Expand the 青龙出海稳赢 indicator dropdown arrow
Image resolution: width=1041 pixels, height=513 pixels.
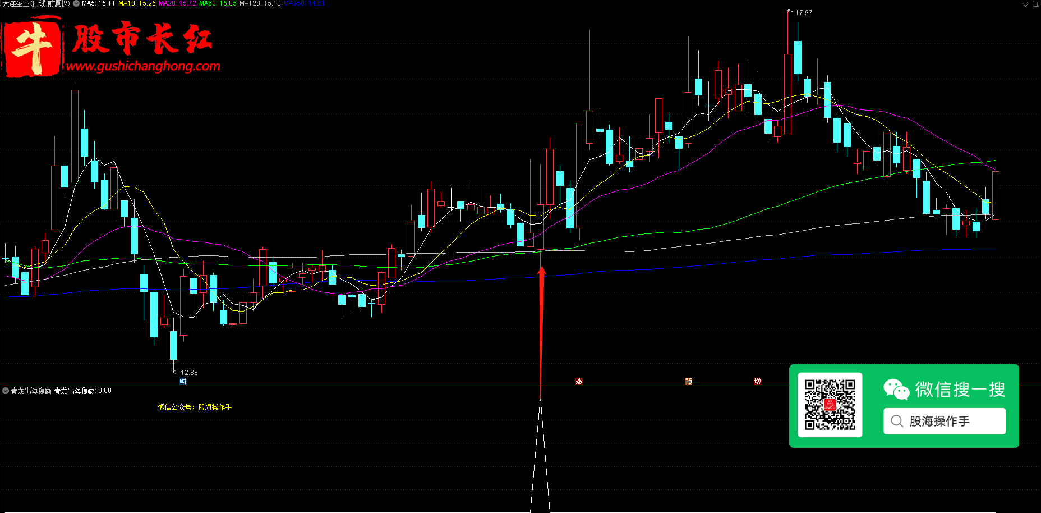[x=6, y=391]
